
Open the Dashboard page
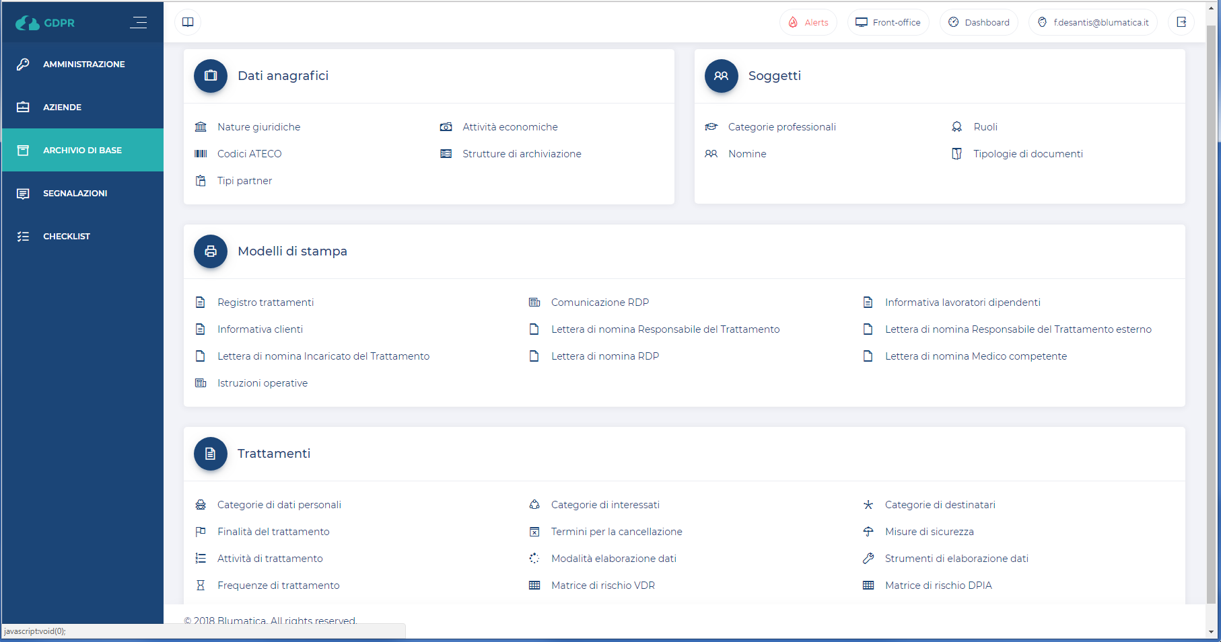[979, 22]
